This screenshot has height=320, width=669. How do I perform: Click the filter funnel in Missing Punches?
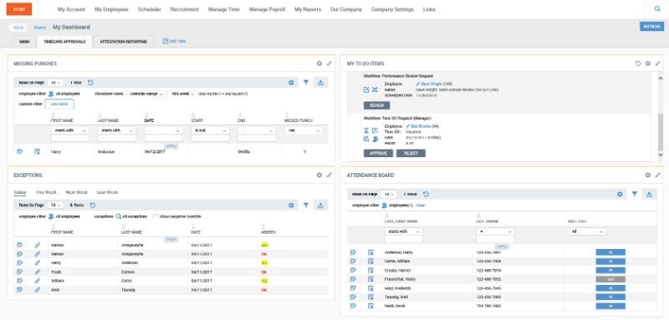(306, 83)
